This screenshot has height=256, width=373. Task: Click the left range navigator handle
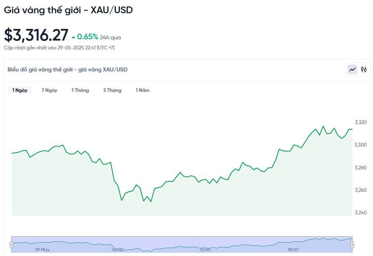tap(12, 244)
